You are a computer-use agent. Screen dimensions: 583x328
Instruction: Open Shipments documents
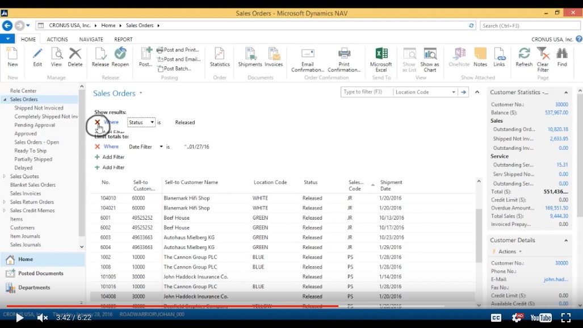250,57
